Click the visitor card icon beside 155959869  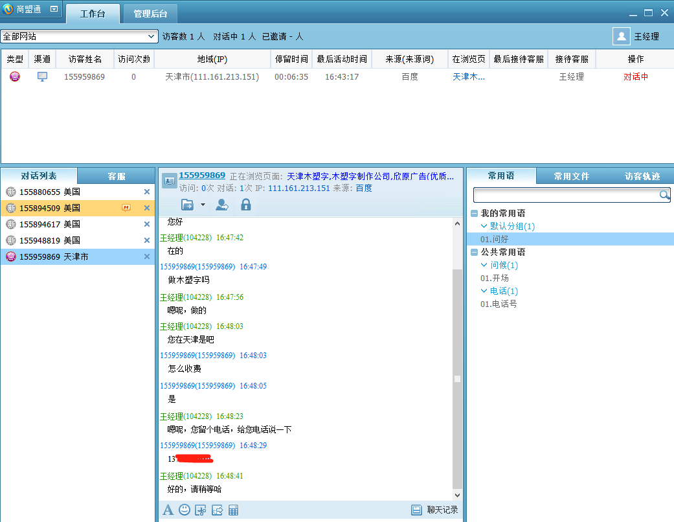click(x=169, y=181)
